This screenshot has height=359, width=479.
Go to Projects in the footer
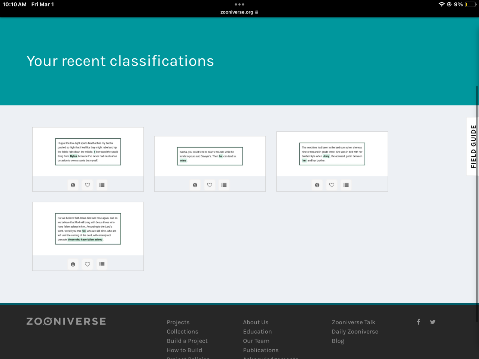tap(178, 322)
